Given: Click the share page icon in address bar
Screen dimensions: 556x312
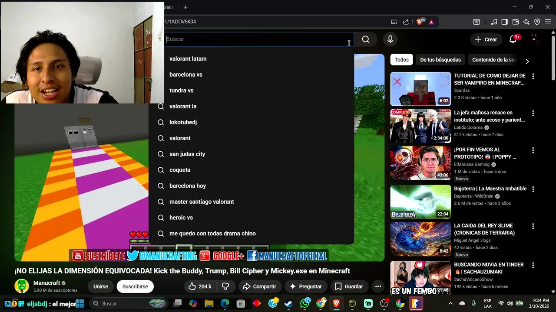Looking at the screenshot, I should 406,22.
